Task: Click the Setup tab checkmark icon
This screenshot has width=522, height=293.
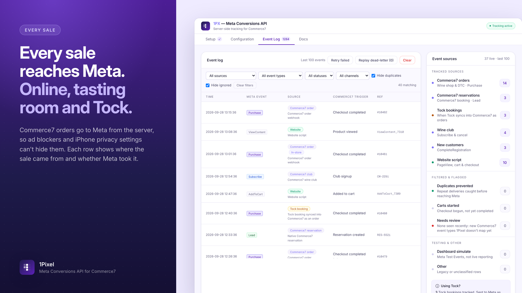Action: click(220, 39)
